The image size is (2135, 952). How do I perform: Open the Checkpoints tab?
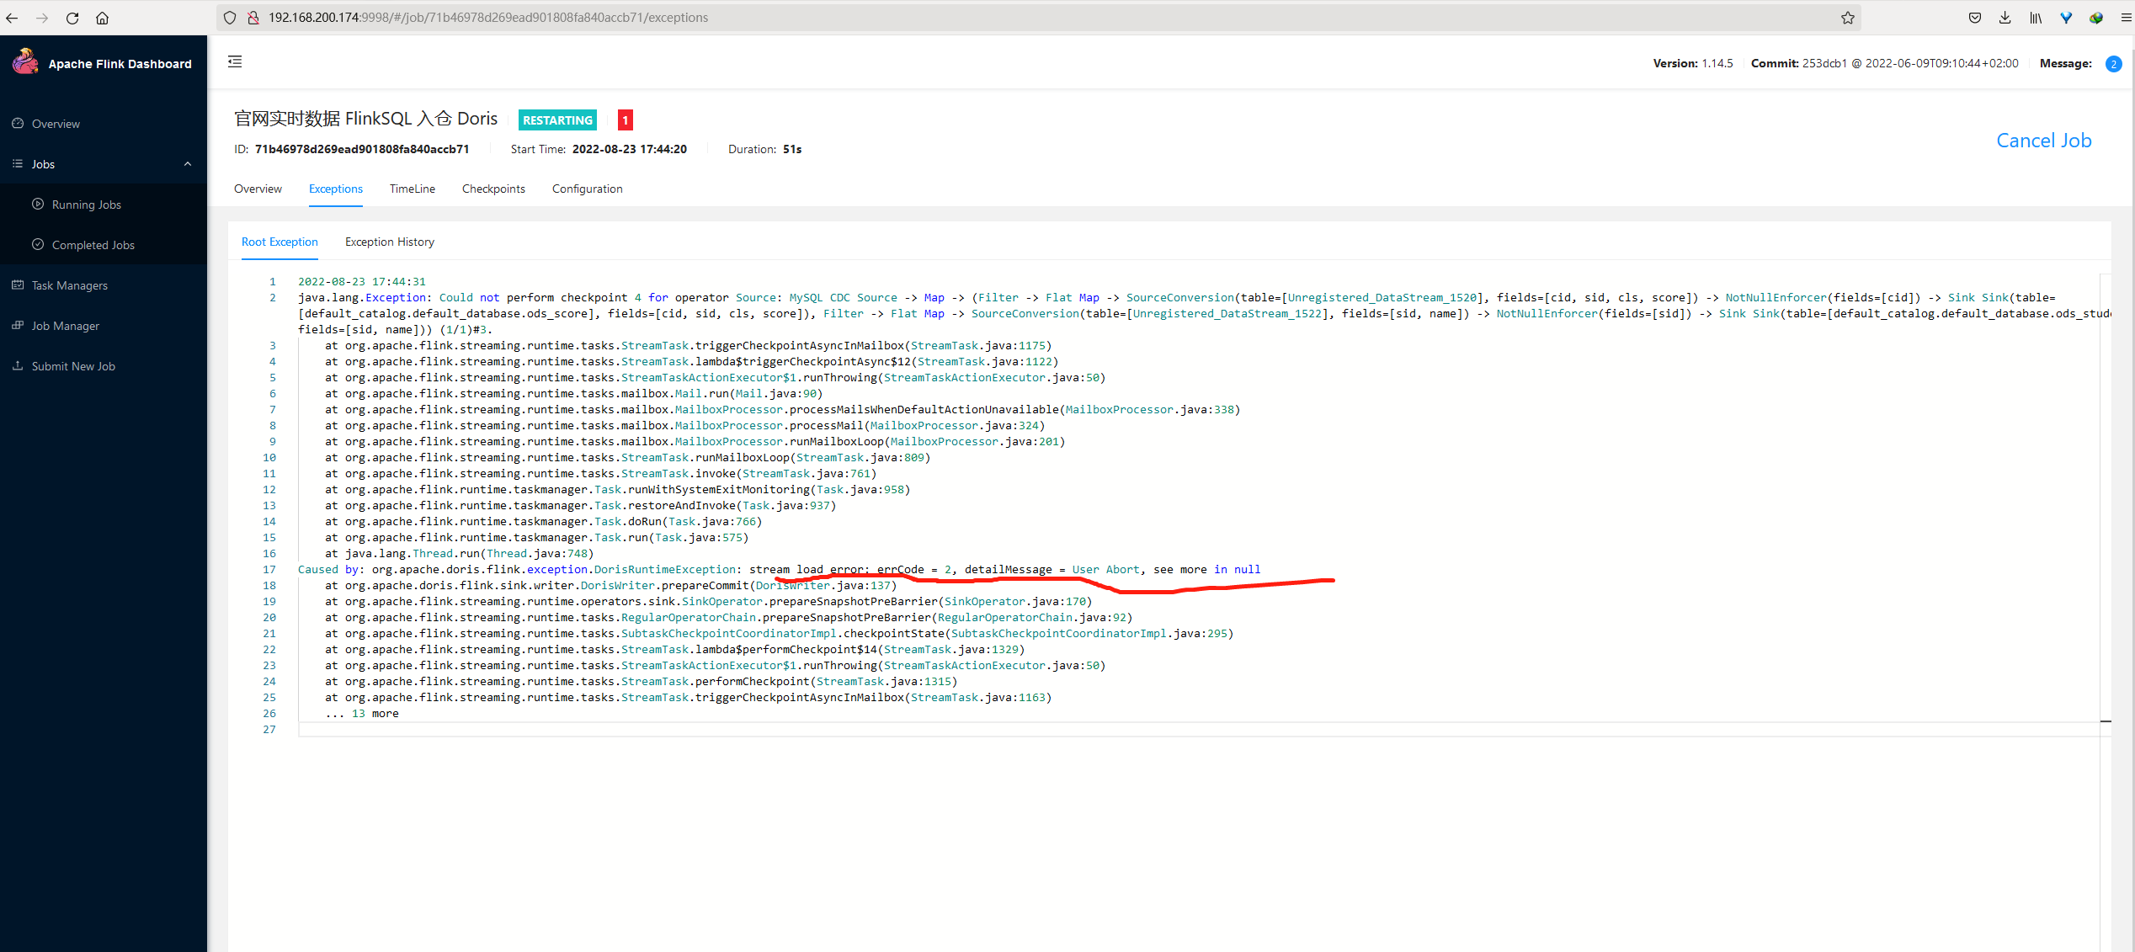[x=493, y=189]
